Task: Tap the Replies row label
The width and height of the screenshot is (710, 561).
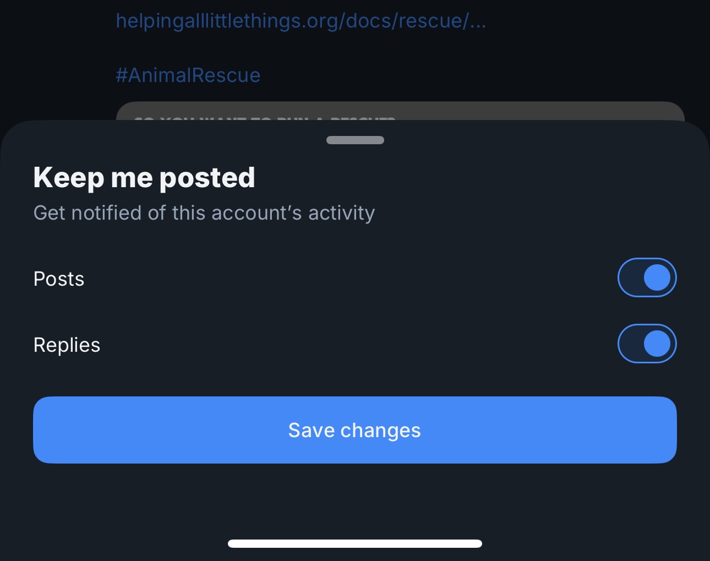Action: tap(67, 345)
